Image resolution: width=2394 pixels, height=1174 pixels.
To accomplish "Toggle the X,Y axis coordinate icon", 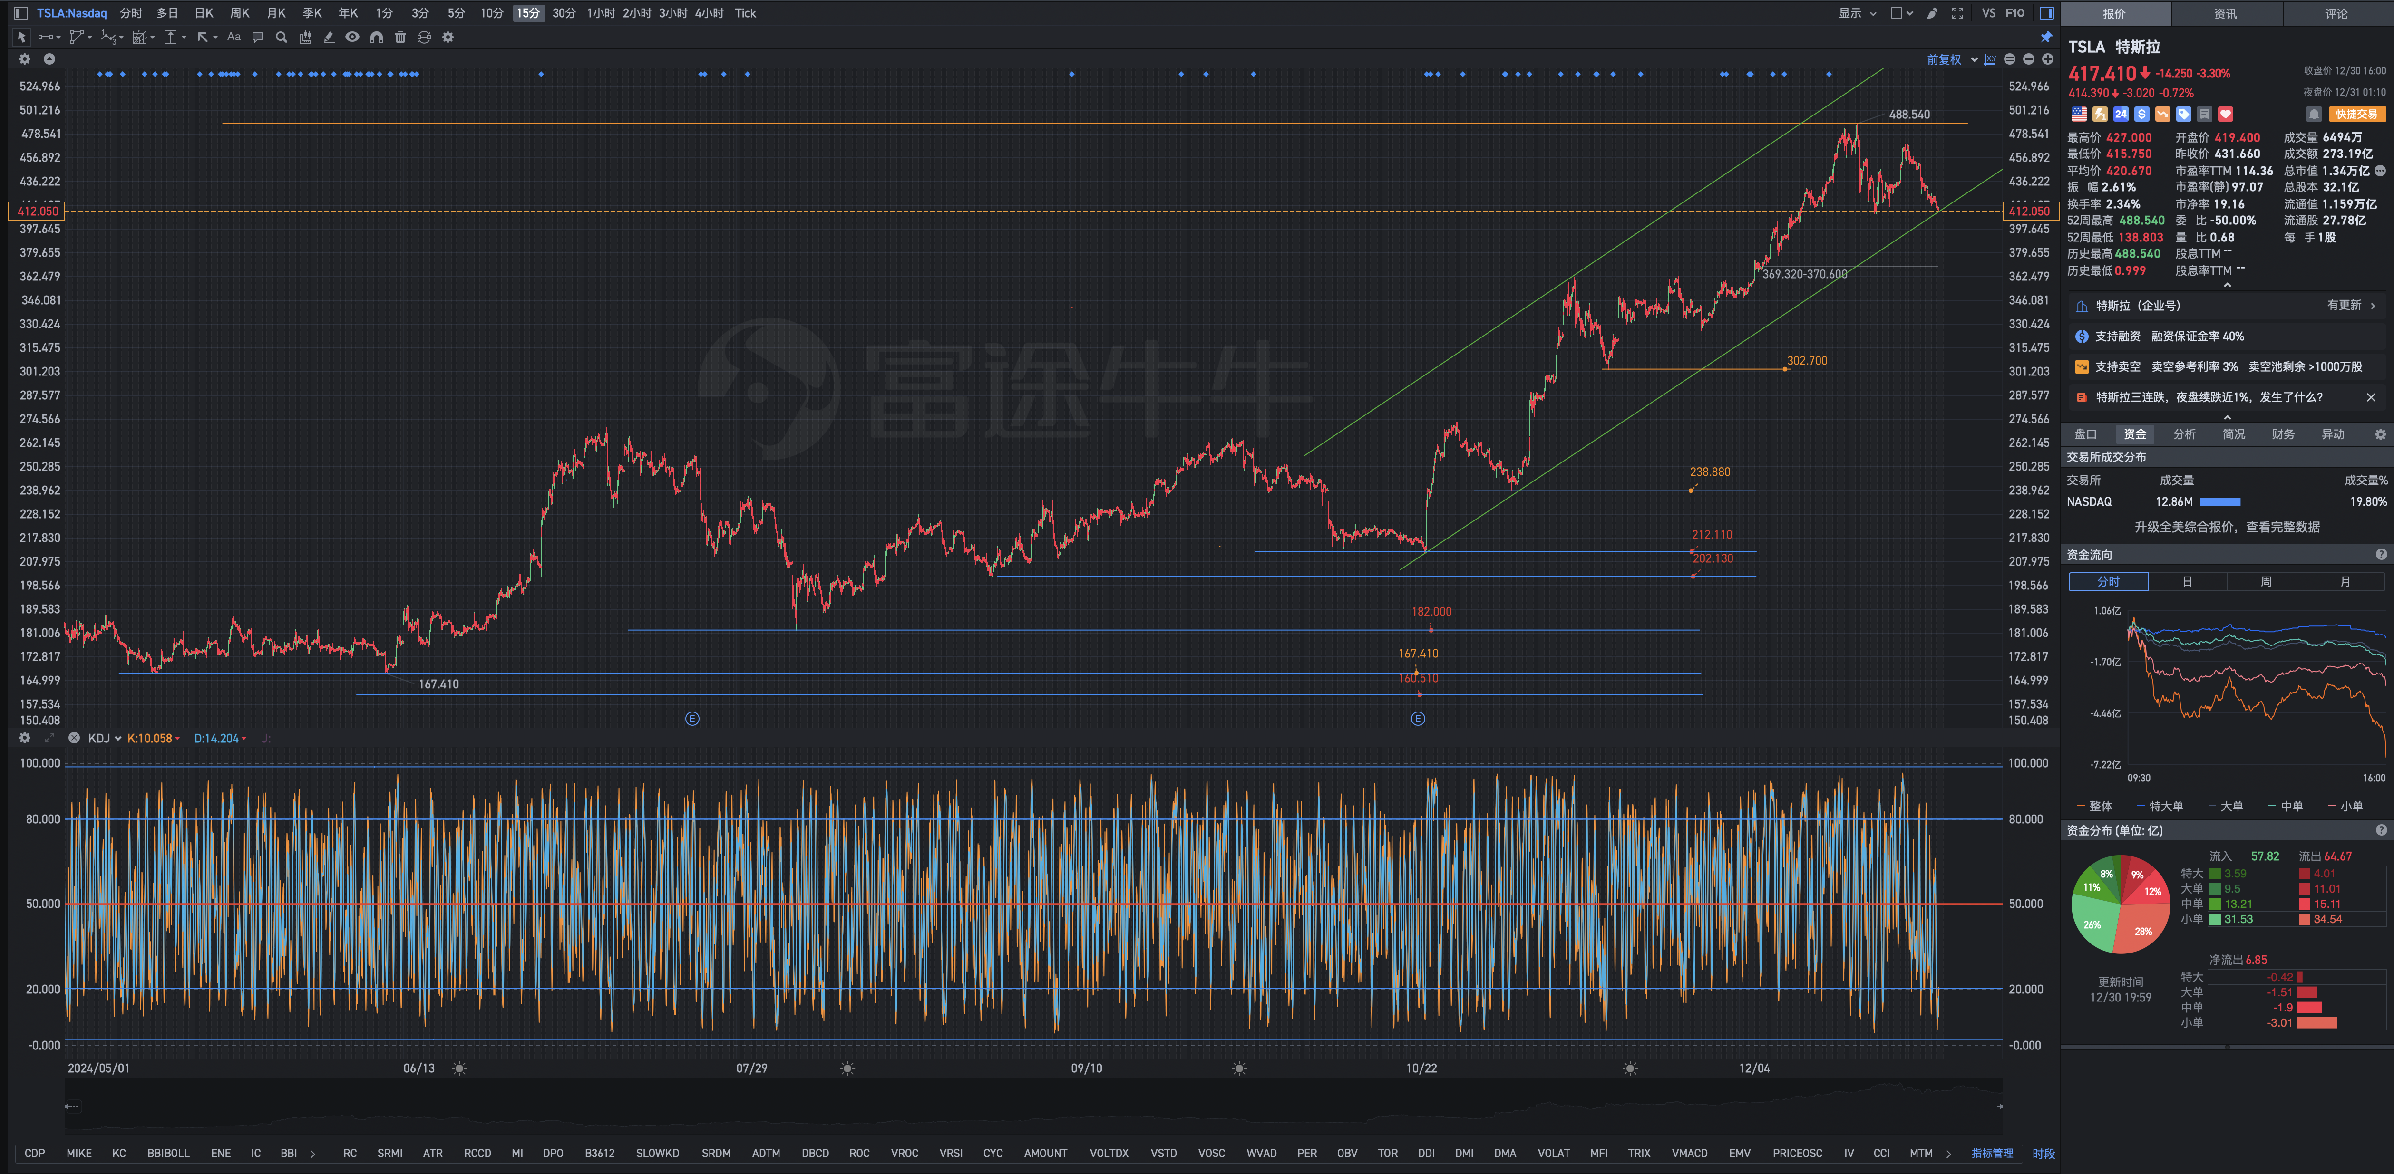I will pos(1990,59).
